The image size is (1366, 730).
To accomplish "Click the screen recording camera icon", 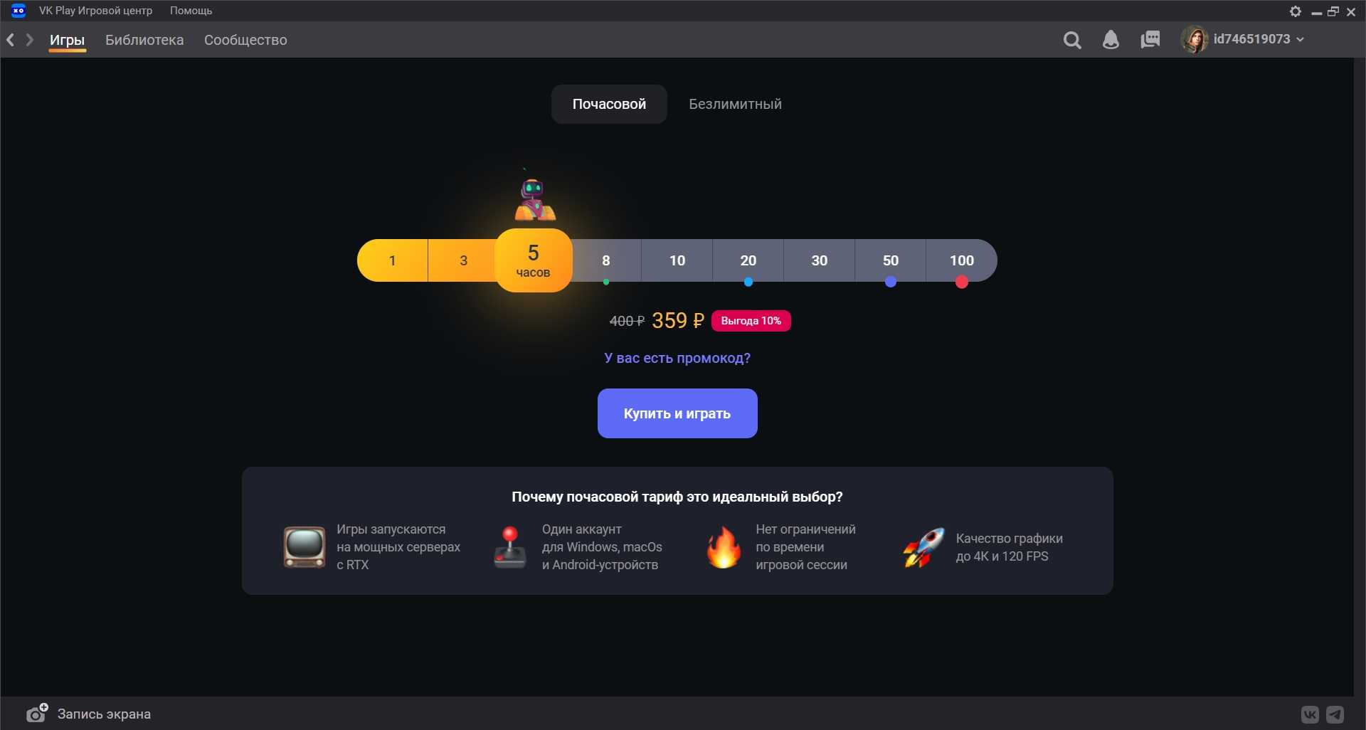I will tap(37, 713).
